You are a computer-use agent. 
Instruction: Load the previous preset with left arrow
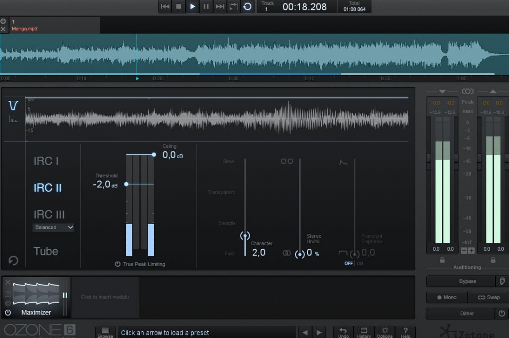click(x=305, y=333)
